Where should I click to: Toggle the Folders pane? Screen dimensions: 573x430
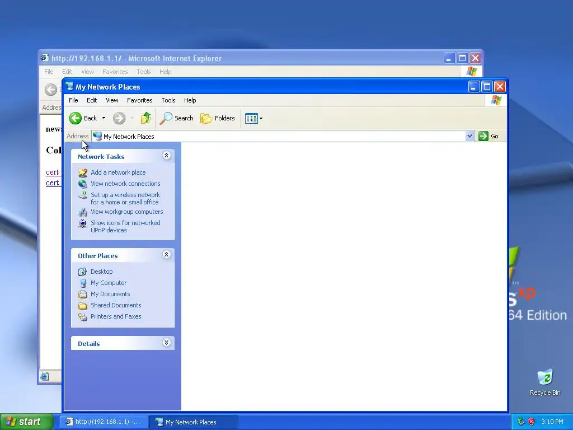(218, 118)
